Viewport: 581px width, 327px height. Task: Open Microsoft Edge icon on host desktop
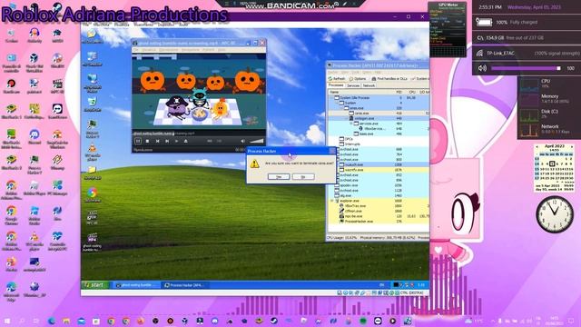[x=11, y=292]
